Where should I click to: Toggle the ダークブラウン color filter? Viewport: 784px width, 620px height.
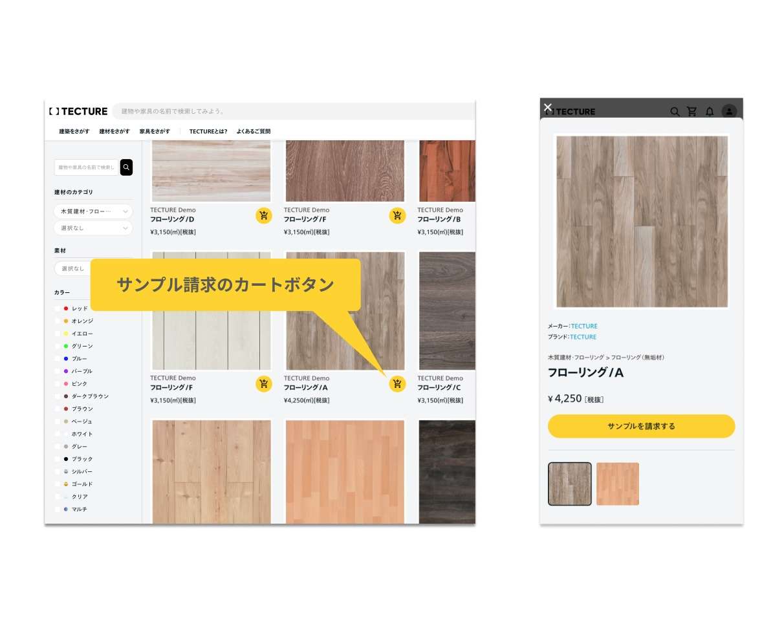58,396
